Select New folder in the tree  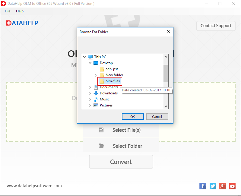[114, 75]
